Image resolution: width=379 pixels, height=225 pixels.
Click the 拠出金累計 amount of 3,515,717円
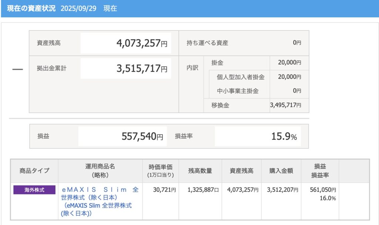[x=142, y=69]
